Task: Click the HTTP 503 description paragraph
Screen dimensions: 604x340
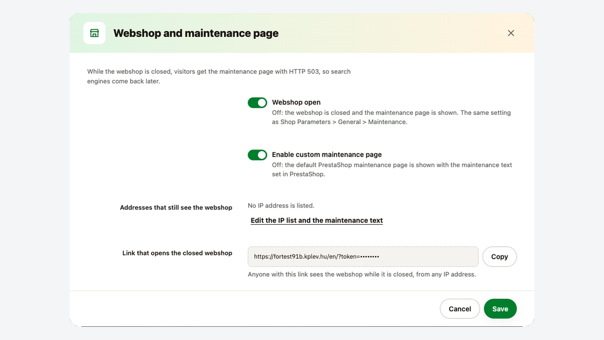Action: (219, 76)
